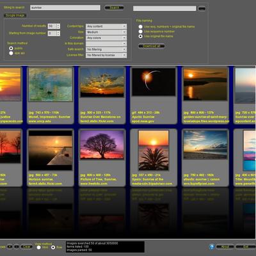Image resolution: width=256 pixels, height=256 pixels.
Task: Click the Search button
Action: [114, 8]
